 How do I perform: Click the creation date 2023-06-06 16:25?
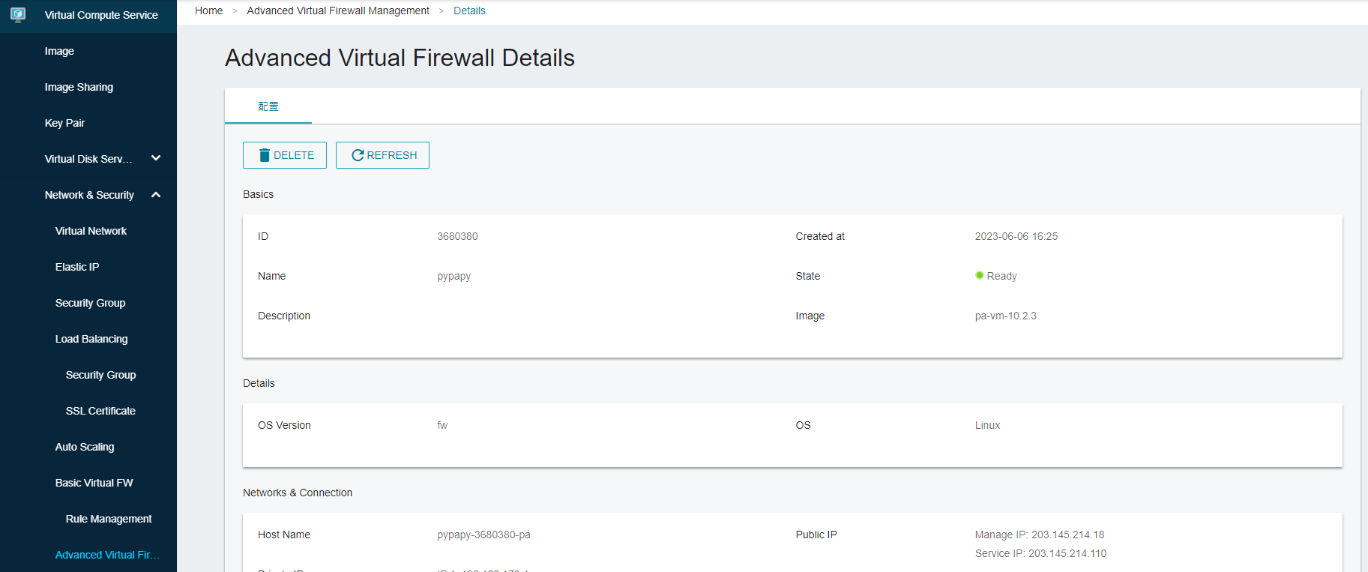(x=1016, y=236)
